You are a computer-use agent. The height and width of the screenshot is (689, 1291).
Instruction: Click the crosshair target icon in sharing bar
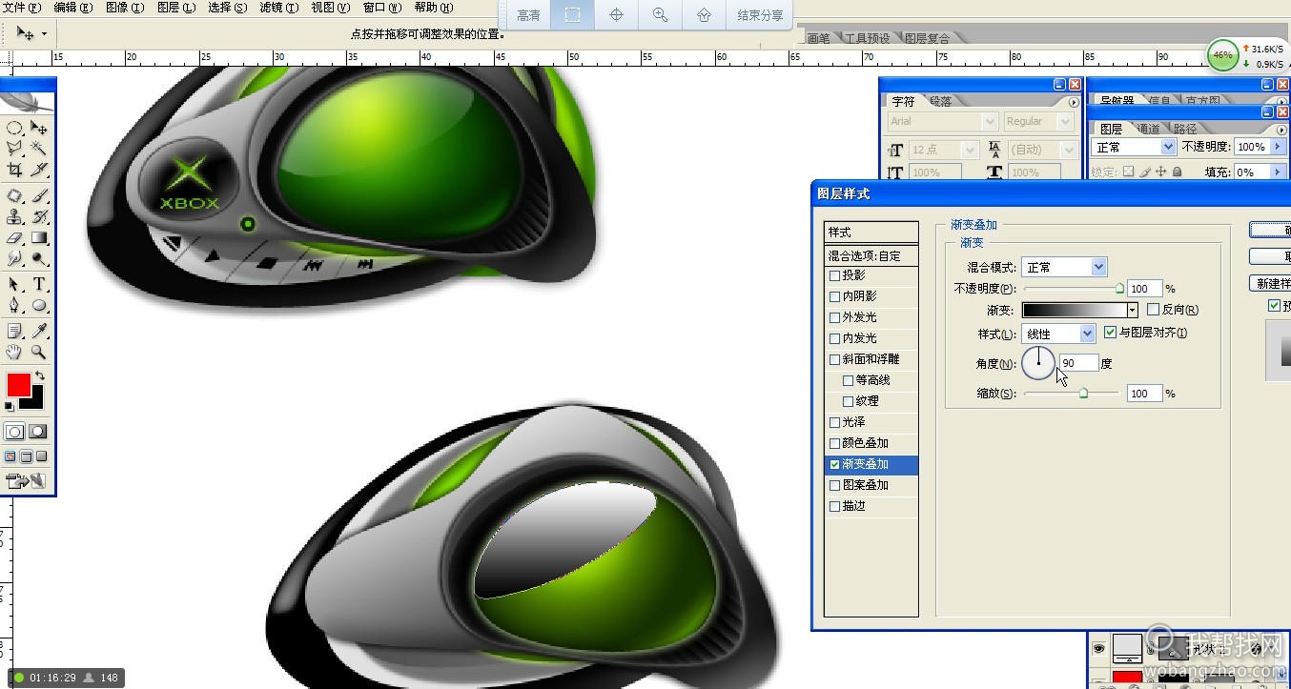[616, 15]
